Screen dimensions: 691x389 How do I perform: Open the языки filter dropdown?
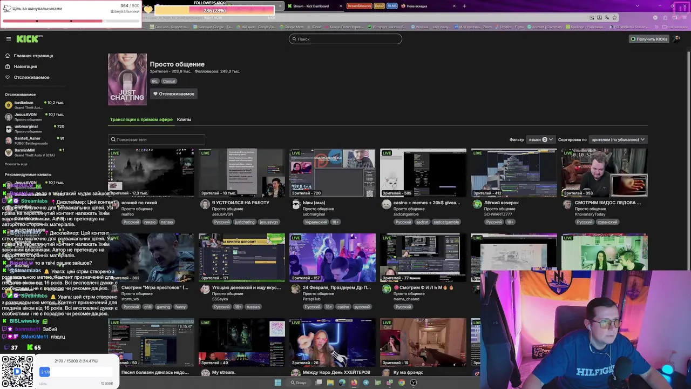coord(540,139)
